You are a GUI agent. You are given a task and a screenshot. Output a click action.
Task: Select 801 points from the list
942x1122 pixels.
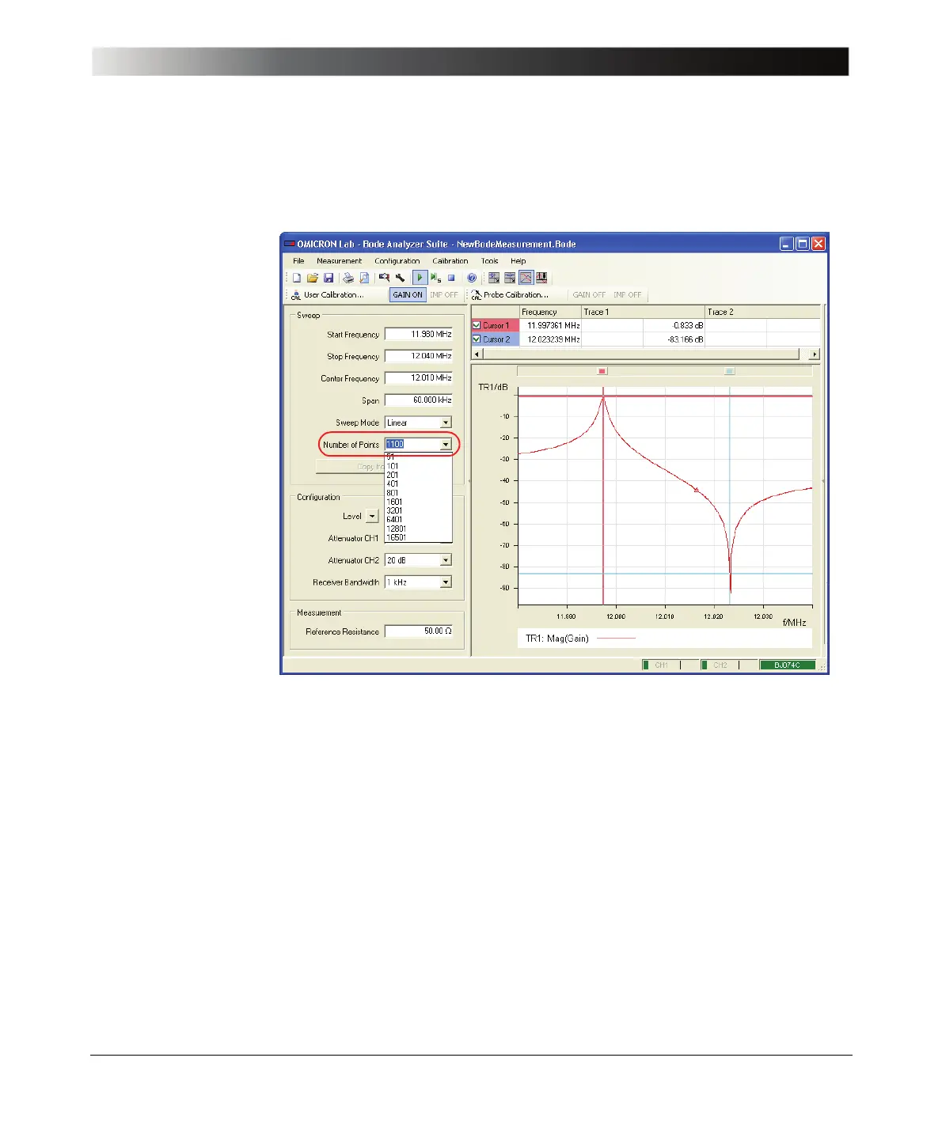pos(418,493)
